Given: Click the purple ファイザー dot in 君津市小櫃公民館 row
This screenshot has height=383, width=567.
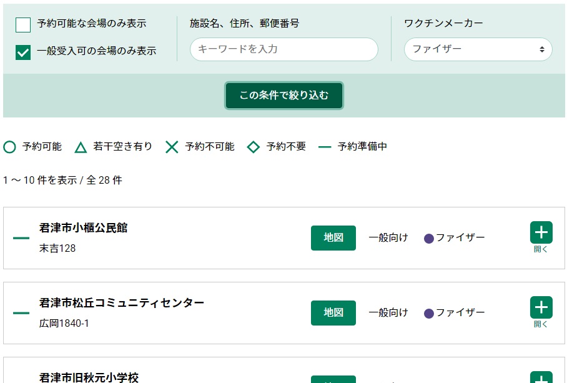Looking at the screenshot, I should [x=429, y=239].
